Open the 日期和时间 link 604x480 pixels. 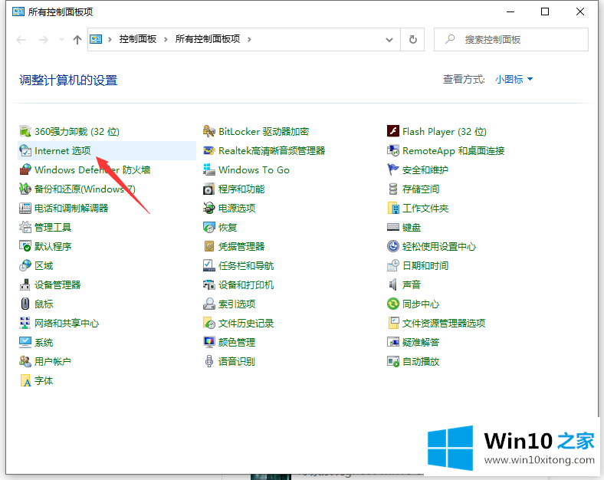point(425,266)
